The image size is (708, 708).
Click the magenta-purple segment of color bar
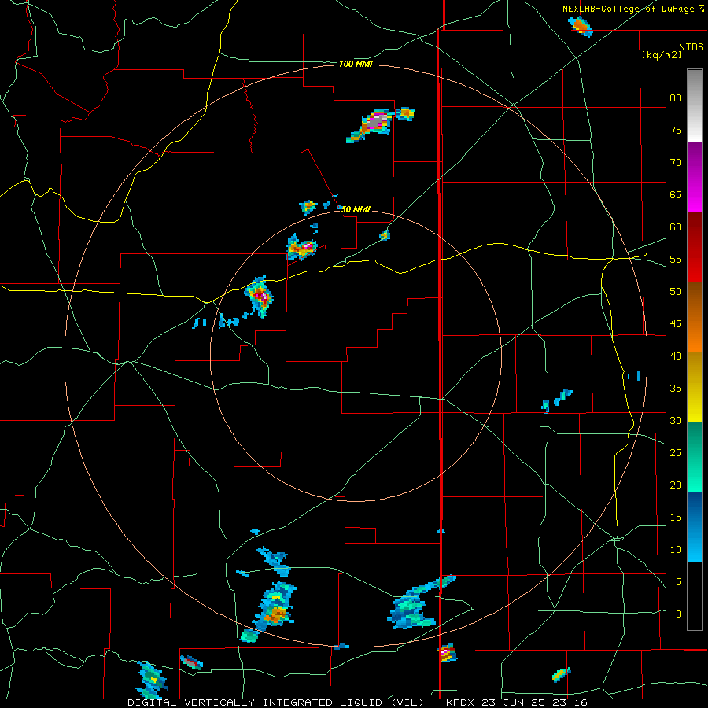tap(695, 176)
